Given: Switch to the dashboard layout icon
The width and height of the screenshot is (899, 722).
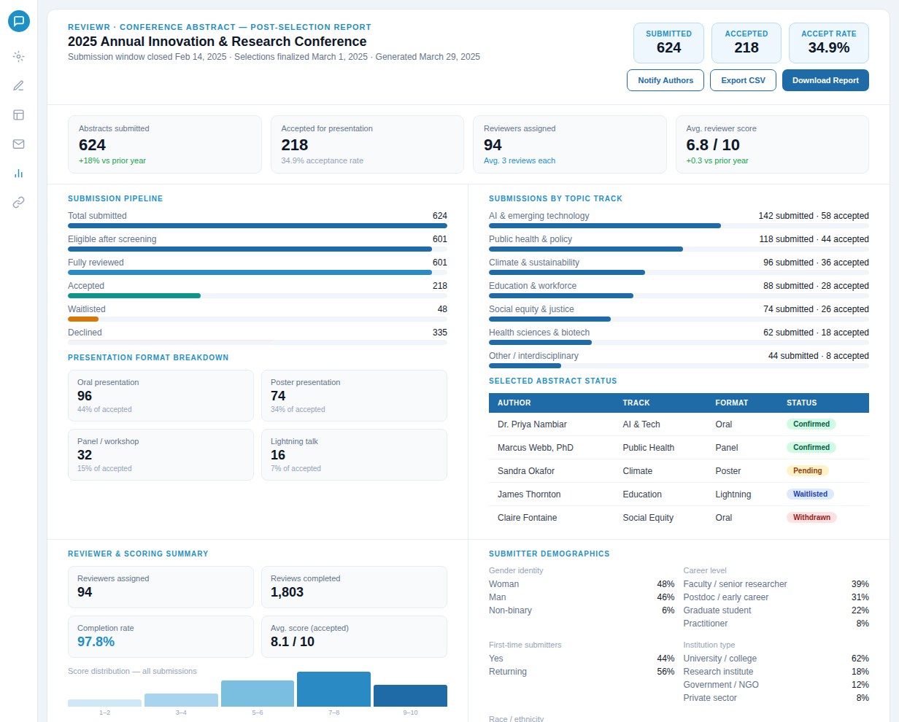Looking at the screenshot, I should (x=19, y=114).
